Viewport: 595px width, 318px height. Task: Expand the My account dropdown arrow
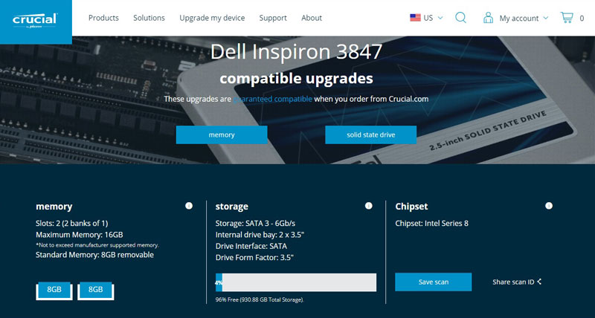click(546, 18)
